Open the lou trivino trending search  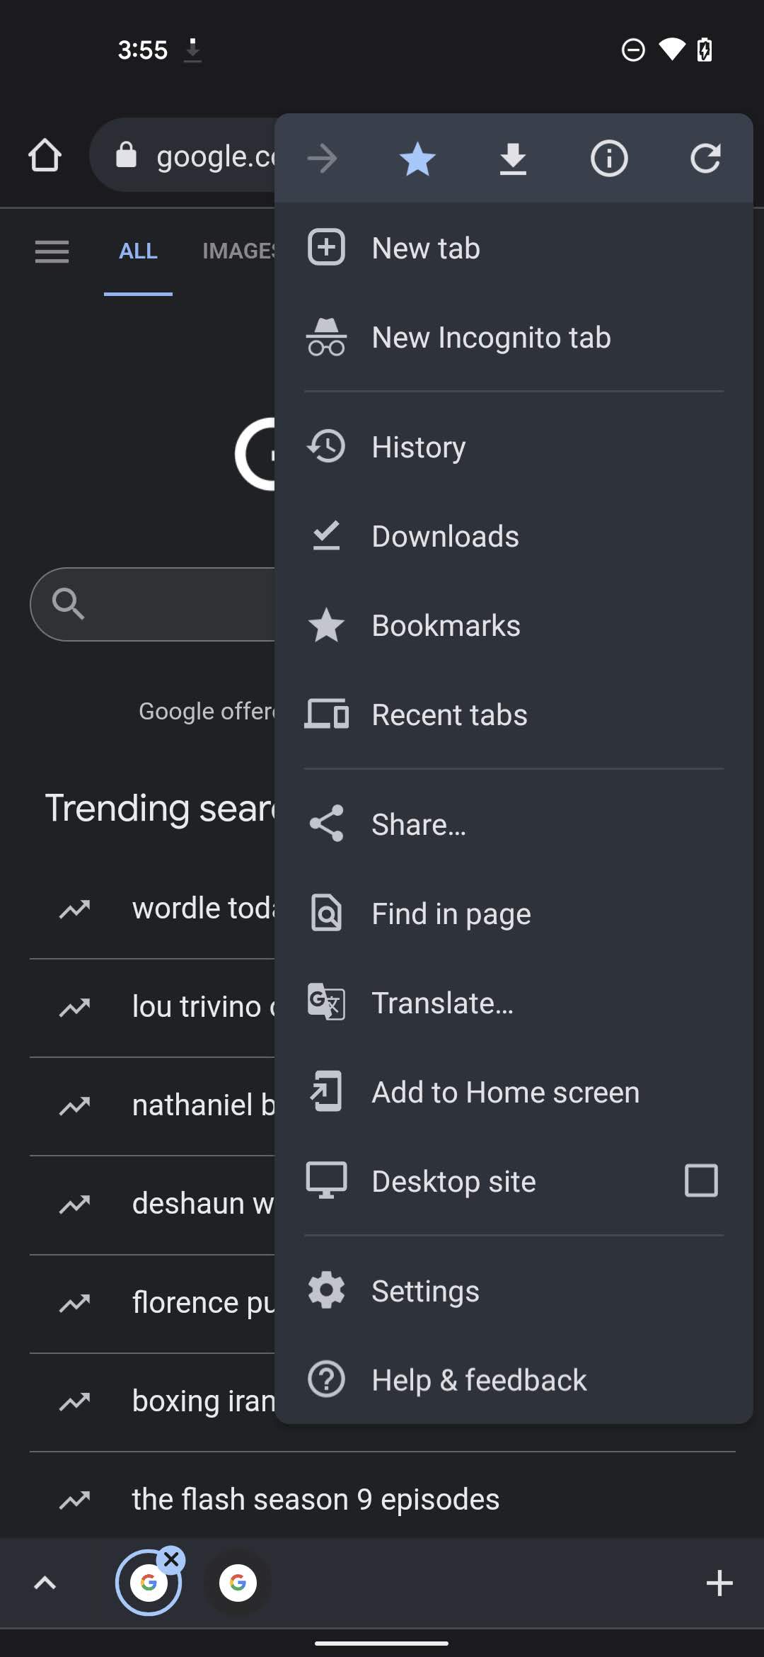tap(152, 1008)
